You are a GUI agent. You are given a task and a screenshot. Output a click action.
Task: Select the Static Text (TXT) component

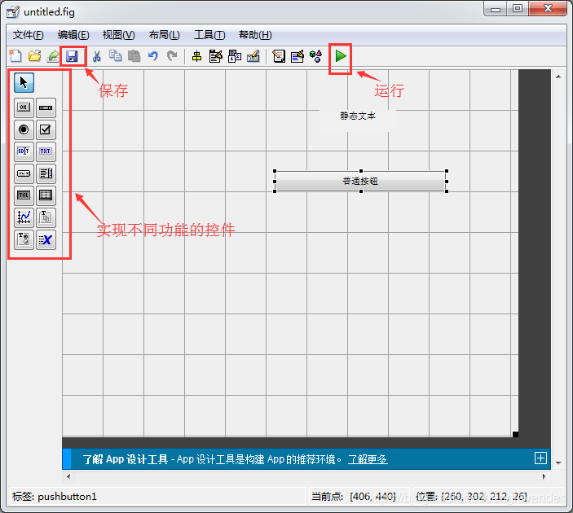tap(46, 151)
